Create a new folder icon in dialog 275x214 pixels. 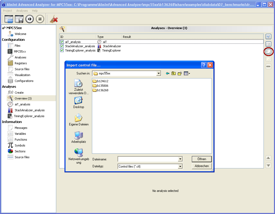pos(180,73)
